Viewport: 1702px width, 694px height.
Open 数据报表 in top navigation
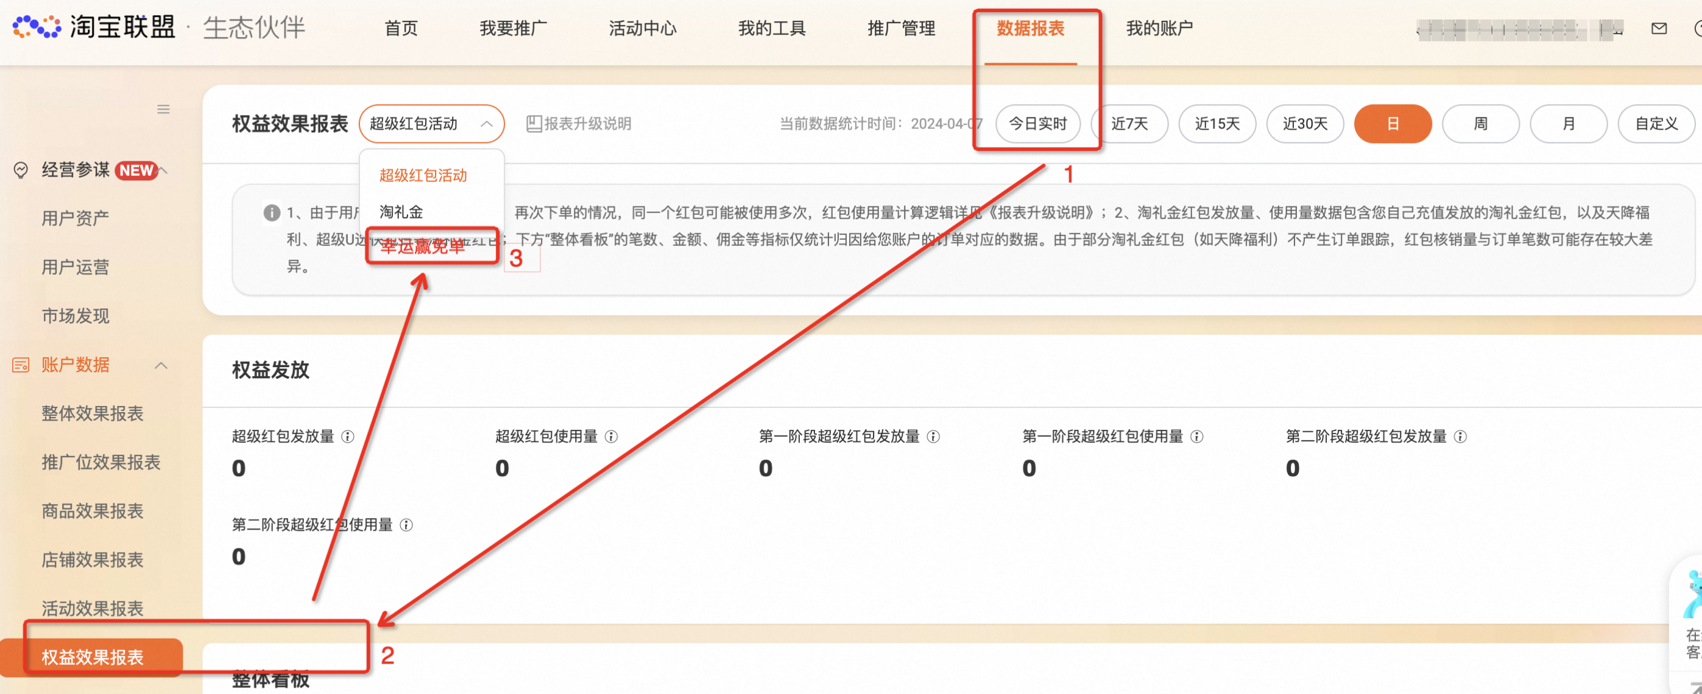(1030, 29)
